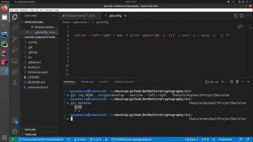The width and height of the screenshot is (253, 142).
Task: Open the Accounts menu icon
Action: [x=15, y=121]
